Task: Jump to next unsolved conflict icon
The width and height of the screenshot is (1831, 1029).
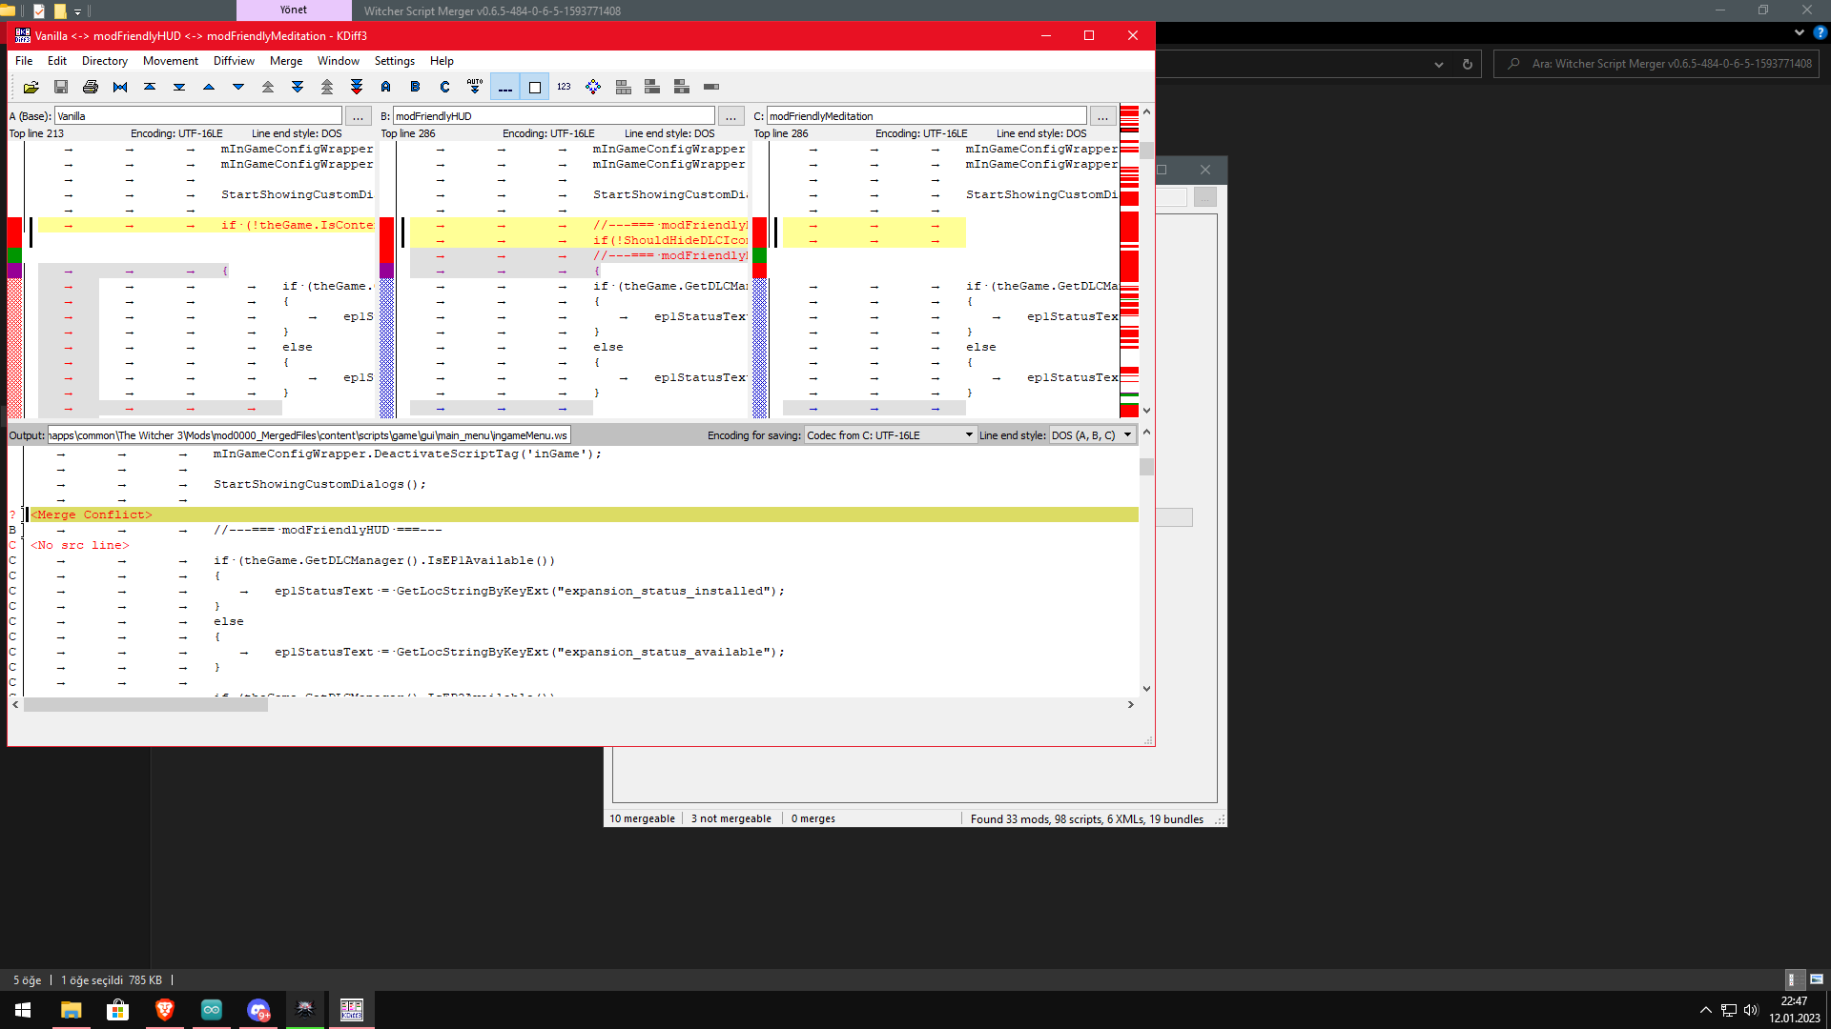Action: [357, 87]
